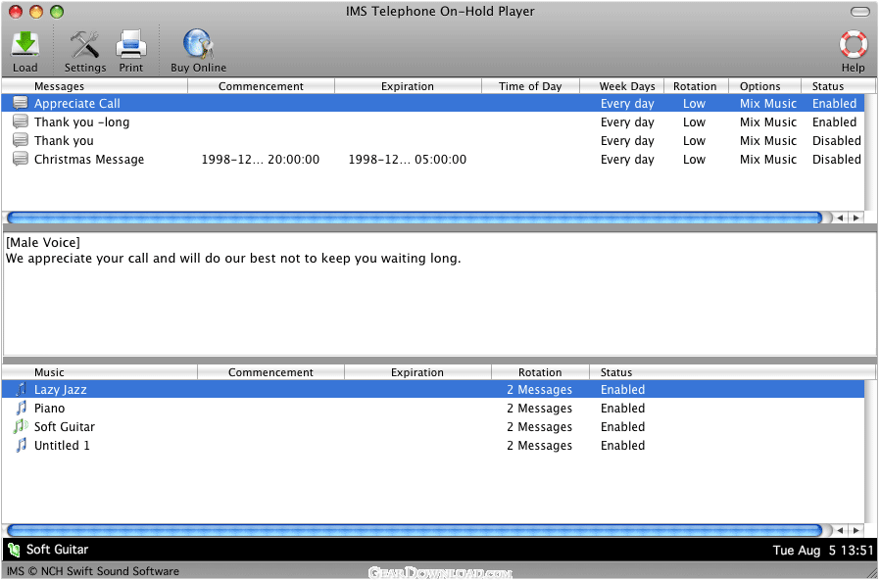The width and height of the screenshot is (880, 581).
Task: Click the Options column header
Action: click(x=764, y=86)
